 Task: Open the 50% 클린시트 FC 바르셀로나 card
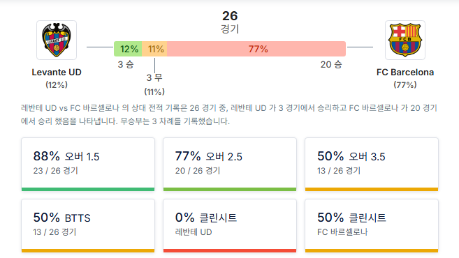372,225
